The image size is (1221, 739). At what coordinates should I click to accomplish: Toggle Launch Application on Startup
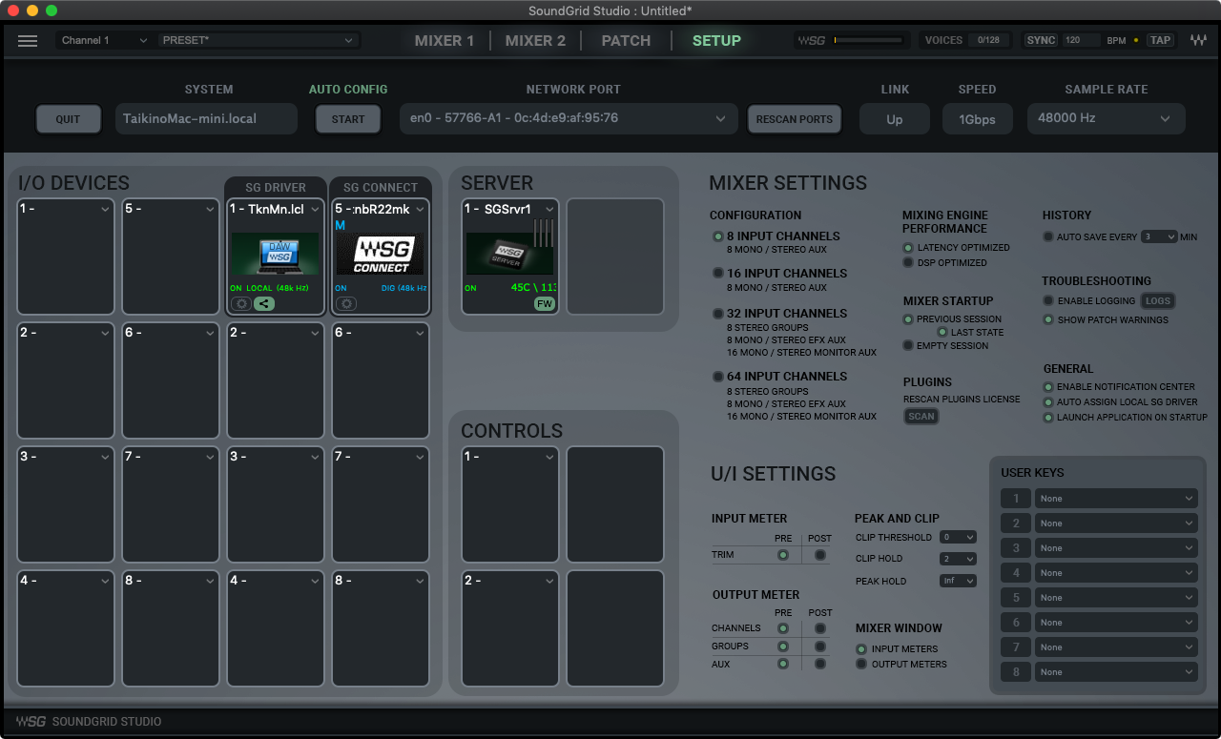pyautogui.click(x=1048, y=418)
